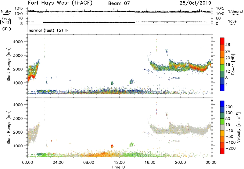Click the '4' label on Power colorbar
244x169 pixels.
pos(226,84)
